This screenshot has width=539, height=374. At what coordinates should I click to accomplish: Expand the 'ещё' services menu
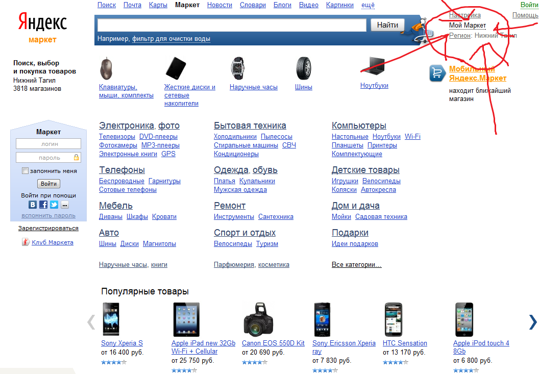point(368,5)
